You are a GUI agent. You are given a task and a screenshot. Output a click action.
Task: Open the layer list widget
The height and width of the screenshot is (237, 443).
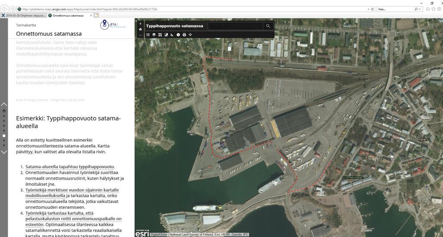click(x=154, y=35)
